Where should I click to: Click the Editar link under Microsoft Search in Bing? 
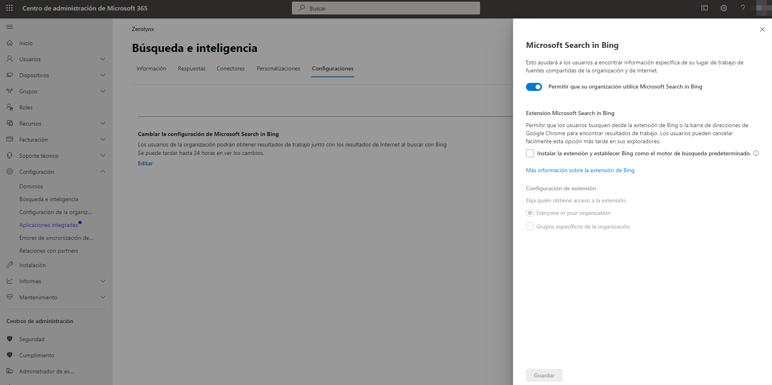coord(145,163)
